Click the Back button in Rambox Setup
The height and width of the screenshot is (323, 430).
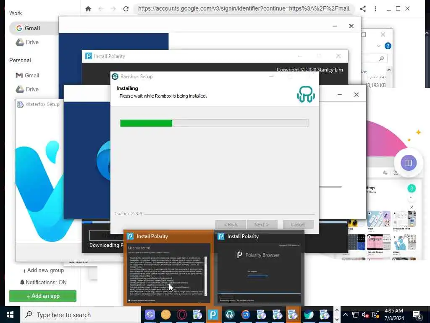(231, 225)
